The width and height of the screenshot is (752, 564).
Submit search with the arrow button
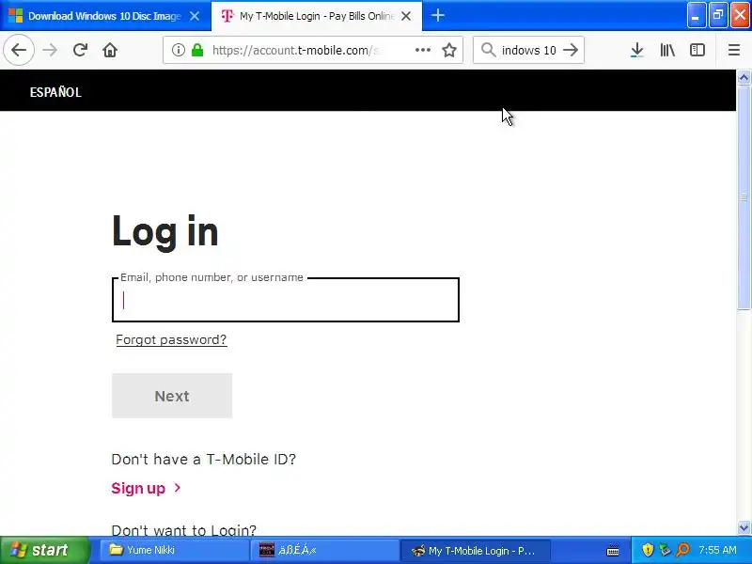[x=571, y=50]
